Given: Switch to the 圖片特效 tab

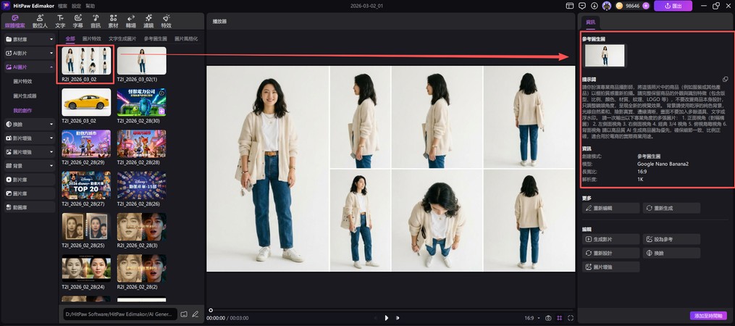Looking at the screenshot, I should (x=91, y=38).
